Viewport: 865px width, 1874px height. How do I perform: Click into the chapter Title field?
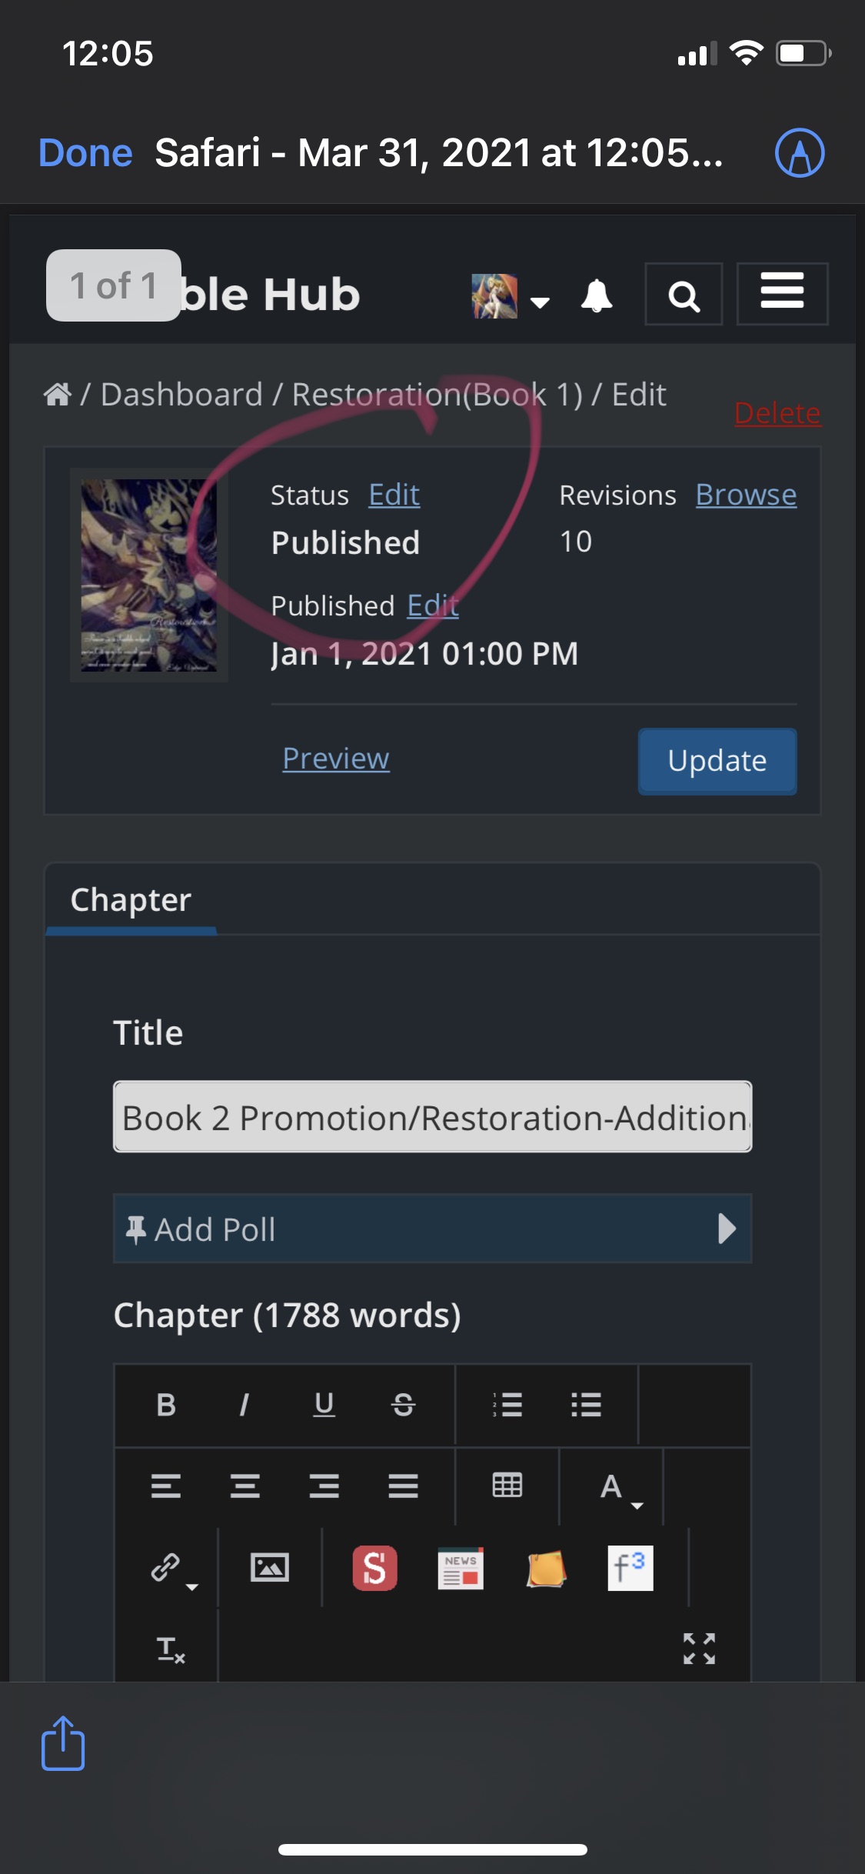coord(433,1117)
